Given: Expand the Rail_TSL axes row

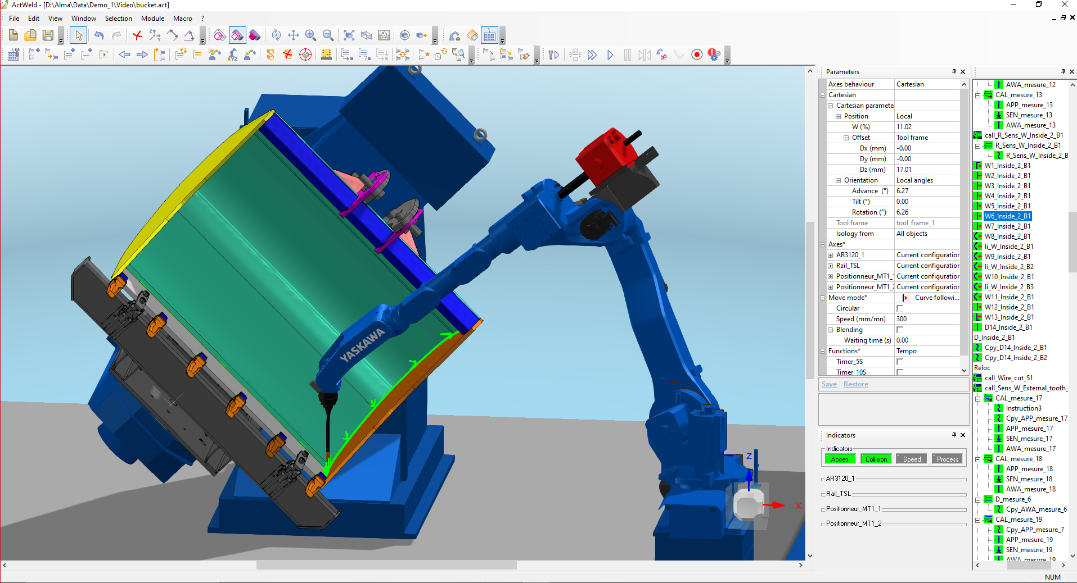Looking at the screenshot, I should click(x=830, y=266).
